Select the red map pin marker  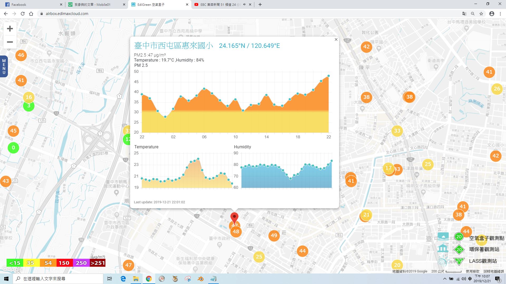(x=234, y=218)
